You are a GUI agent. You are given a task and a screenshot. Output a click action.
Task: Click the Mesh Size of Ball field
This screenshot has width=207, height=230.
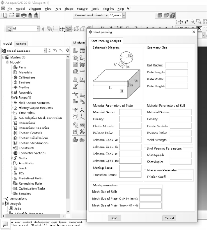point(151,191)
